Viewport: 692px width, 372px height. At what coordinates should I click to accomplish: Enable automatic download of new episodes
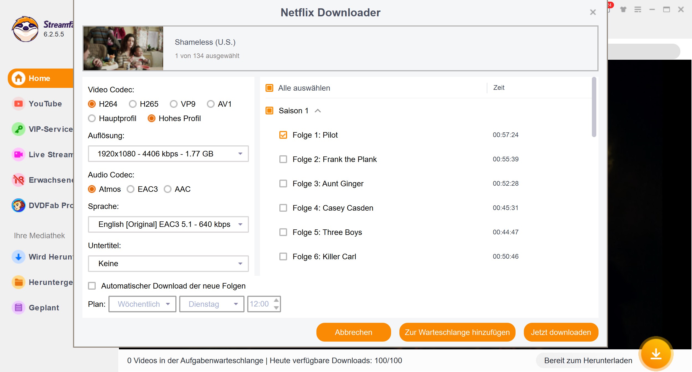pos(92,286)
